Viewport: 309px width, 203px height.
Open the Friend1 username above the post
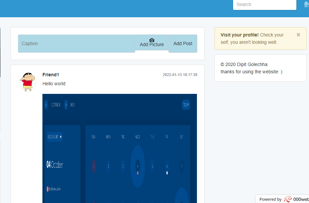[51, 75]
